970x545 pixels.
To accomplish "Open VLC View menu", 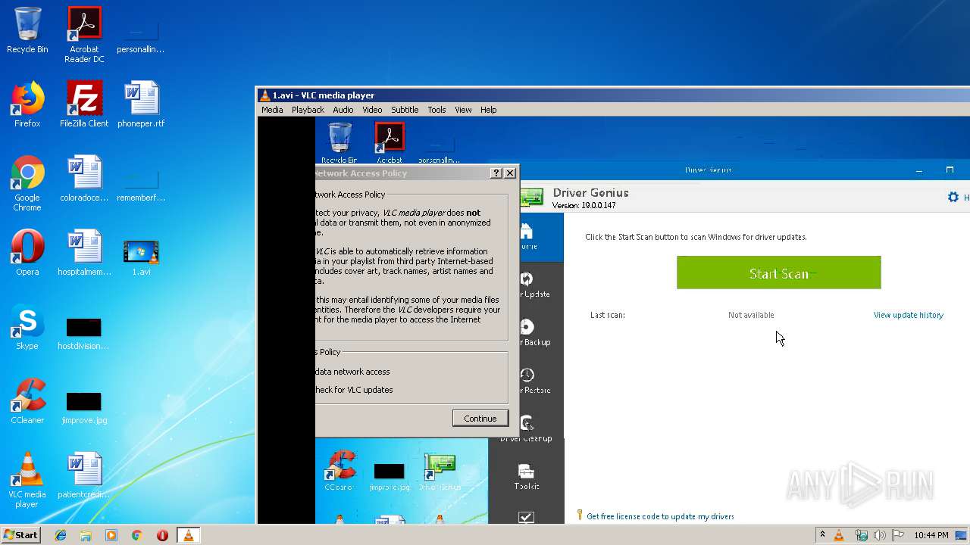I will 463,110.
